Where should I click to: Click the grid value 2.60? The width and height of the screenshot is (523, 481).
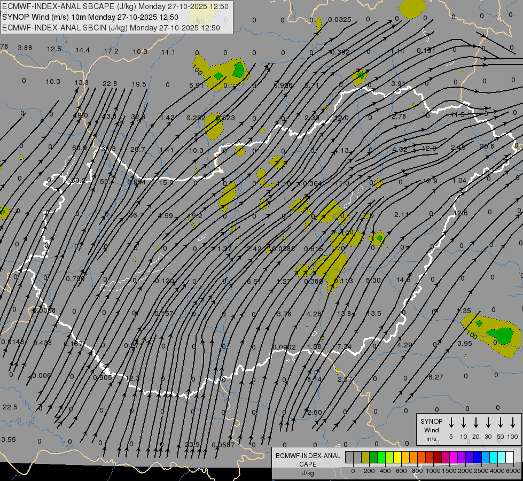coord(315,413)
